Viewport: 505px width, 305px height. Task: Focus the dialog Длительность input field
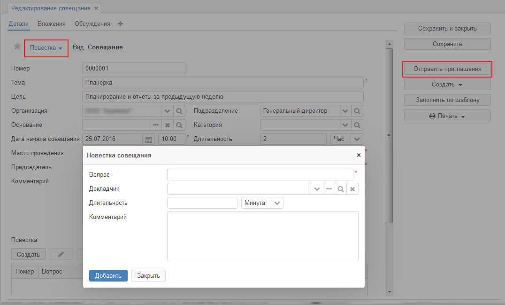tap(202, 203)
